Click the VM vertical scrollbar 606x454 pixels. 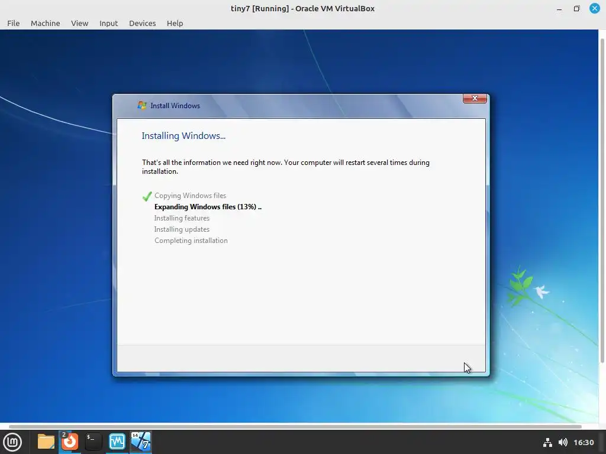click(602, 201)
